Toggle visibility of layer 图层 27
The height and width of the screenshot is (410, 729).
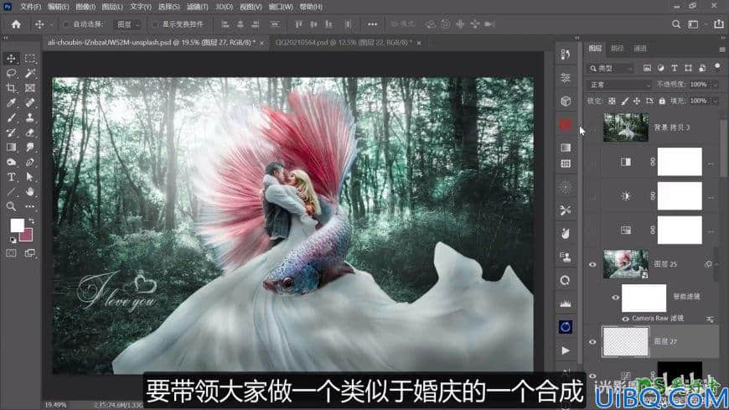pos(592,341)
